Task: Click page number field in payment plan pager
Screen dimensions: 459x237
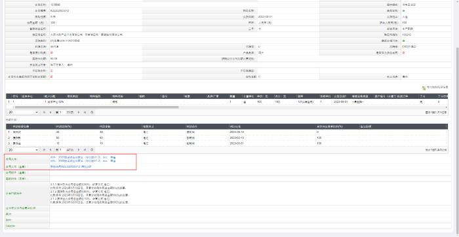Action: point(63,150)
